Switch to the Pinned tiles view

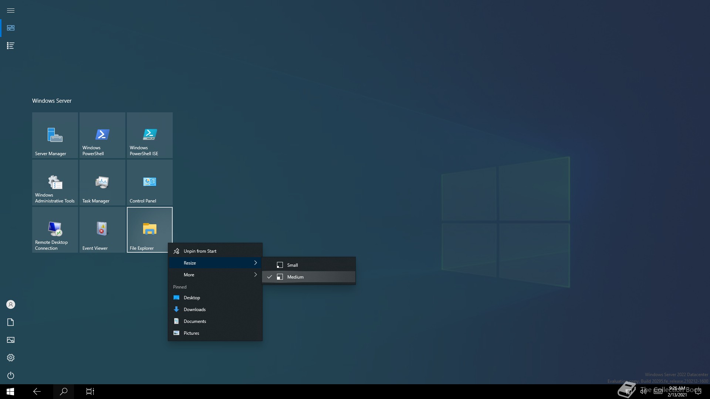[x=11, y=28]
